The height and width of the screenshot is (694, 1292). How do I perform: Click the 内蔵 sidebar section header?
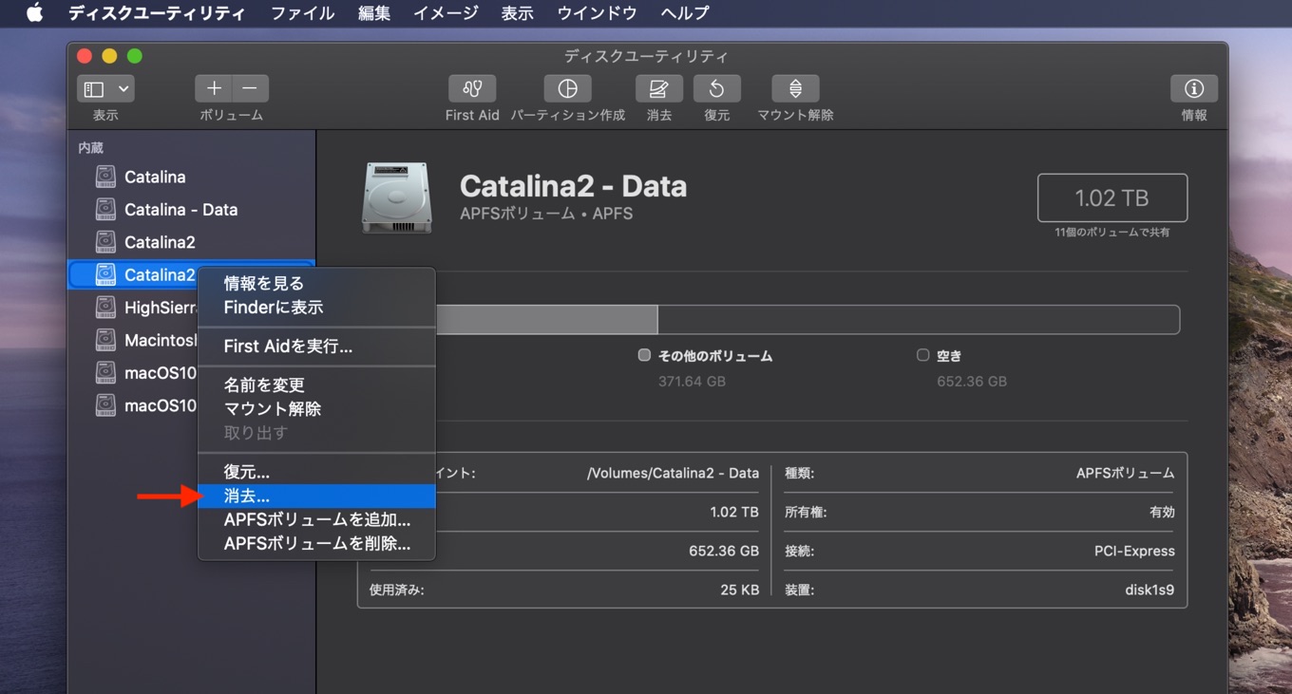click(x=90, y=148)
